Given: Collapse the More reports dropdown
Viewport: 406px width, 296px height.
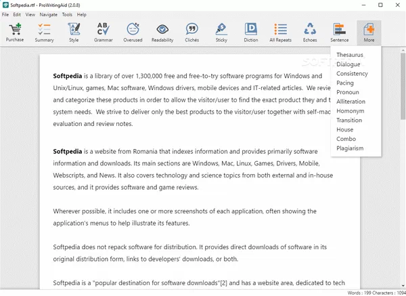Looking at the screenshot, I should (x=369, y=33).
